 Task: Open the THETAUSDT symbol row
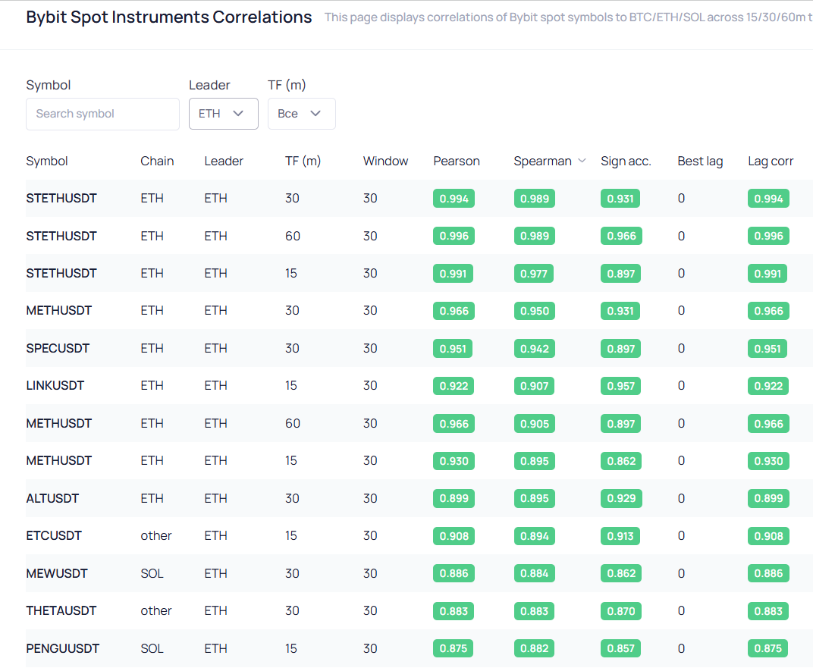point(61,610)
